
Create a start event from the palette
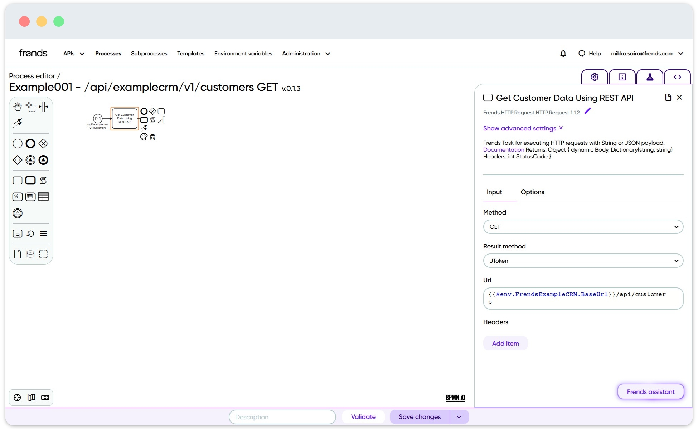click(x=17, y=143)
